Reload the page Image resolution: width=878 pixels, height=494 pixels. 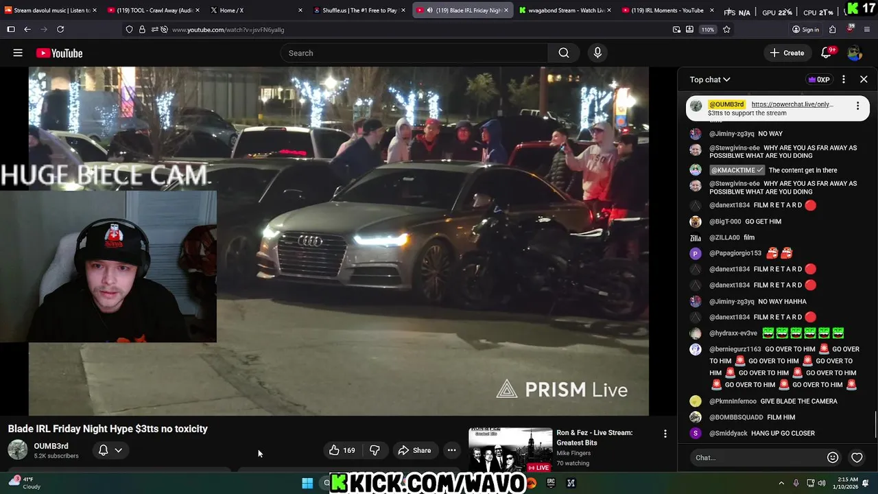pos(60,30)
